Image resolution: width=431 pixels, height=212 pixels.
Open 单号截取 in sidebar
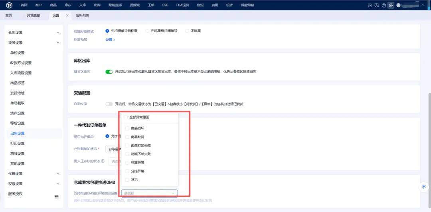pyautogui.click(x=17, y=103)
